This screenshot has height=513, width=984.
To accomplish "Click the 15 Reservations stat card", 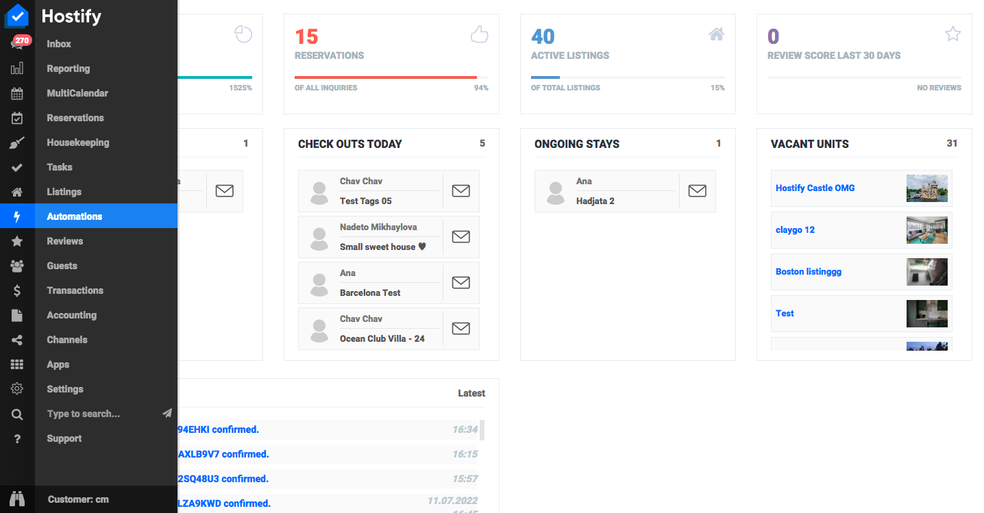I will tap(391, 64).
